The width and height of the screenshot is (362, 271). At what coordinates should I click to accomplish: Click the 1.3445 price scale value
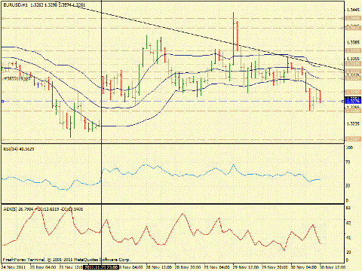[x=353, y=10]
